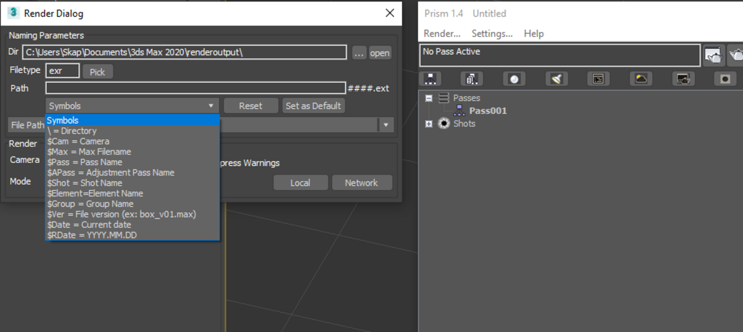Select "$Element=Element Name" option

point(133,194)
